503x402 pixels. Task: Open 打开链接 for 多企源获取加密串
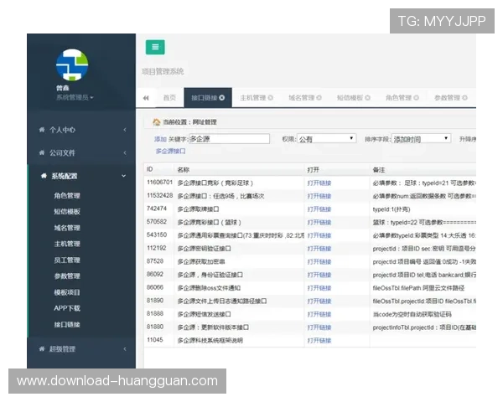click(319, 262)
